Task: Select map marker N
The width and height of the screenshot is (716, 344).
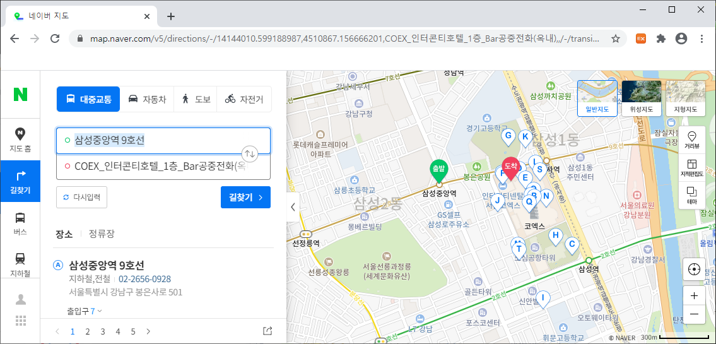Action: click(x=546, y=196)
